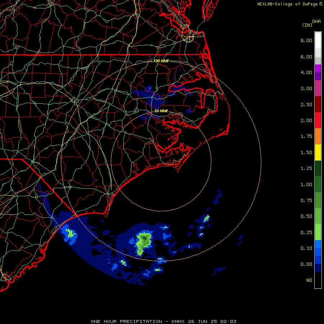Click the 50 NMI range ring label
The height and width of the screenshot is (324, 324).
tap(161, 111)
